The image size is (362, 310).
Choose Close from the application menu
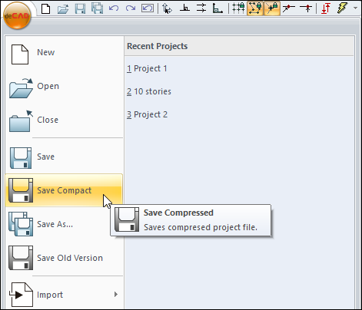(64, 120)
